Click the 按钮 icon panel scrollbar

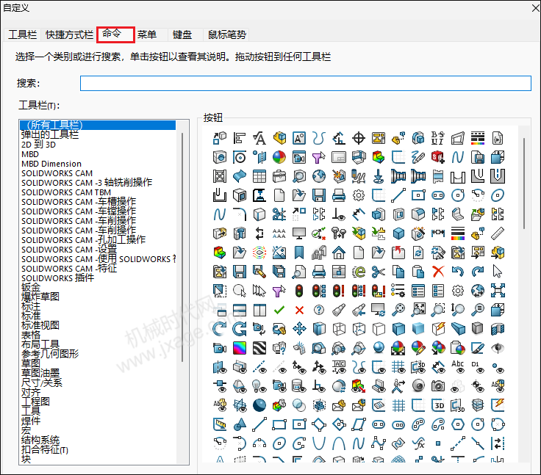tap(524, 183)
